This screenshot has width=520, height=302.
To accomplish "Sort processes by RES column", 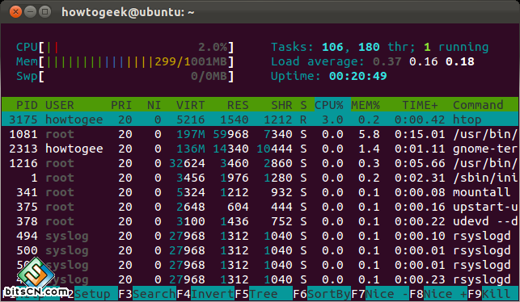I will 238,105.
